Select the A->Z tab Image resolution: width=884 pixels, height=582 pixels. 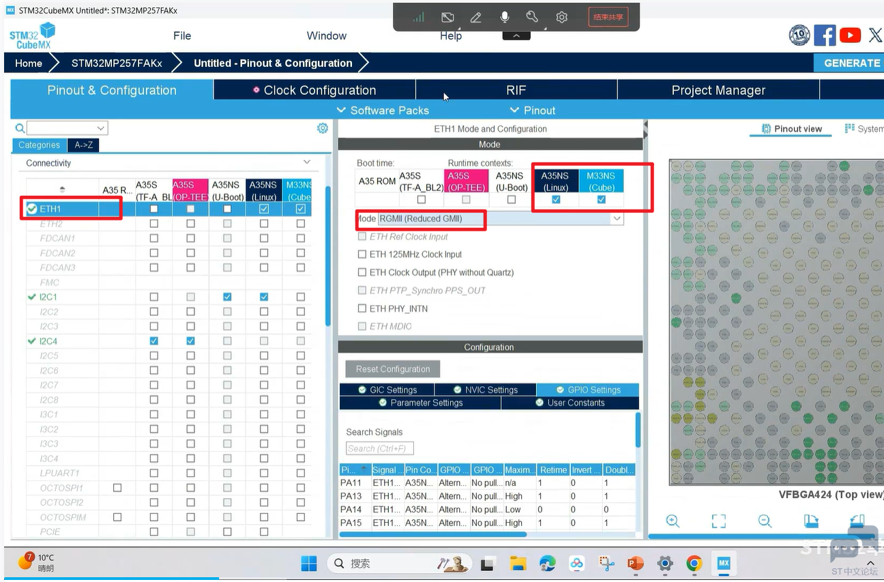84,145
